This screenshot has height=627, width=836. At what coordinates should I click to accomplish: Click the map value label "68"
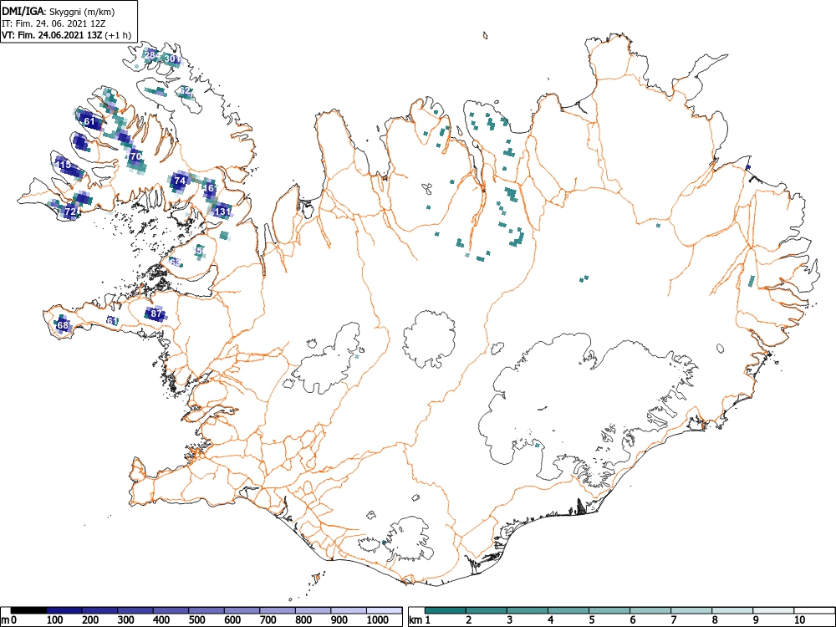coord(63,325)
